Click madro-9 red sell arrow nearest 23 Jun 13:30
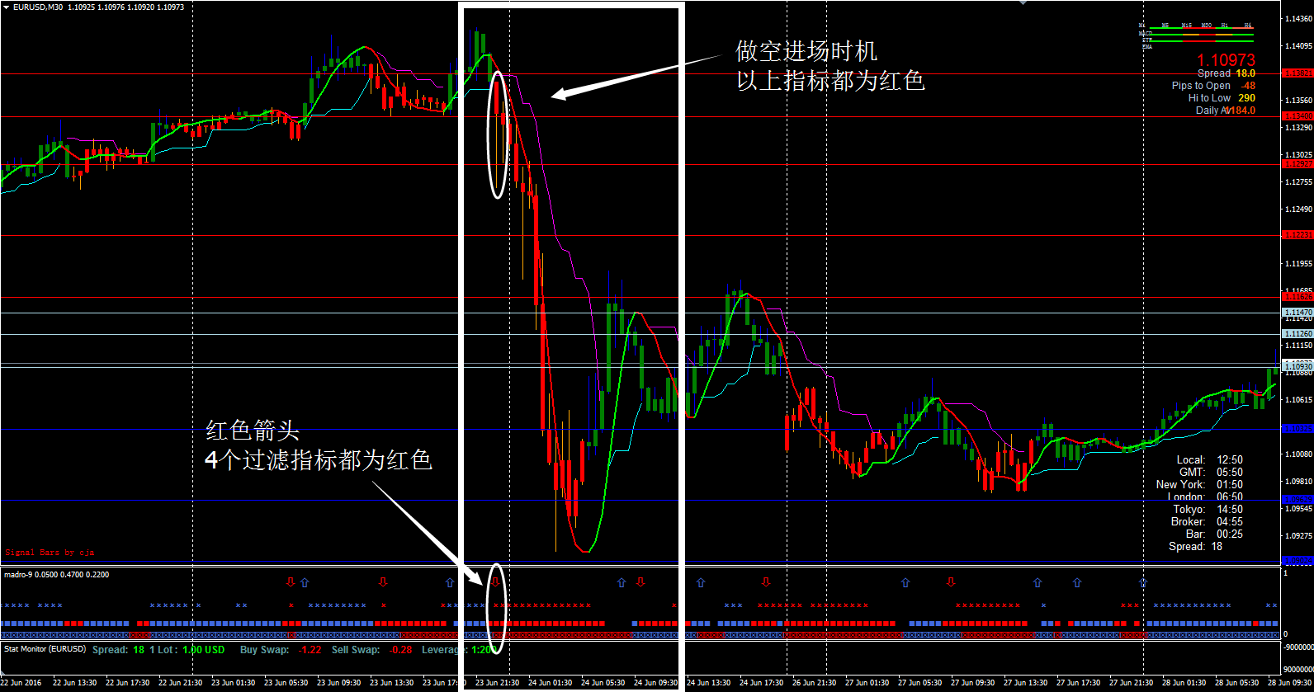1314x692 pixels. click(x=382, y=582)
